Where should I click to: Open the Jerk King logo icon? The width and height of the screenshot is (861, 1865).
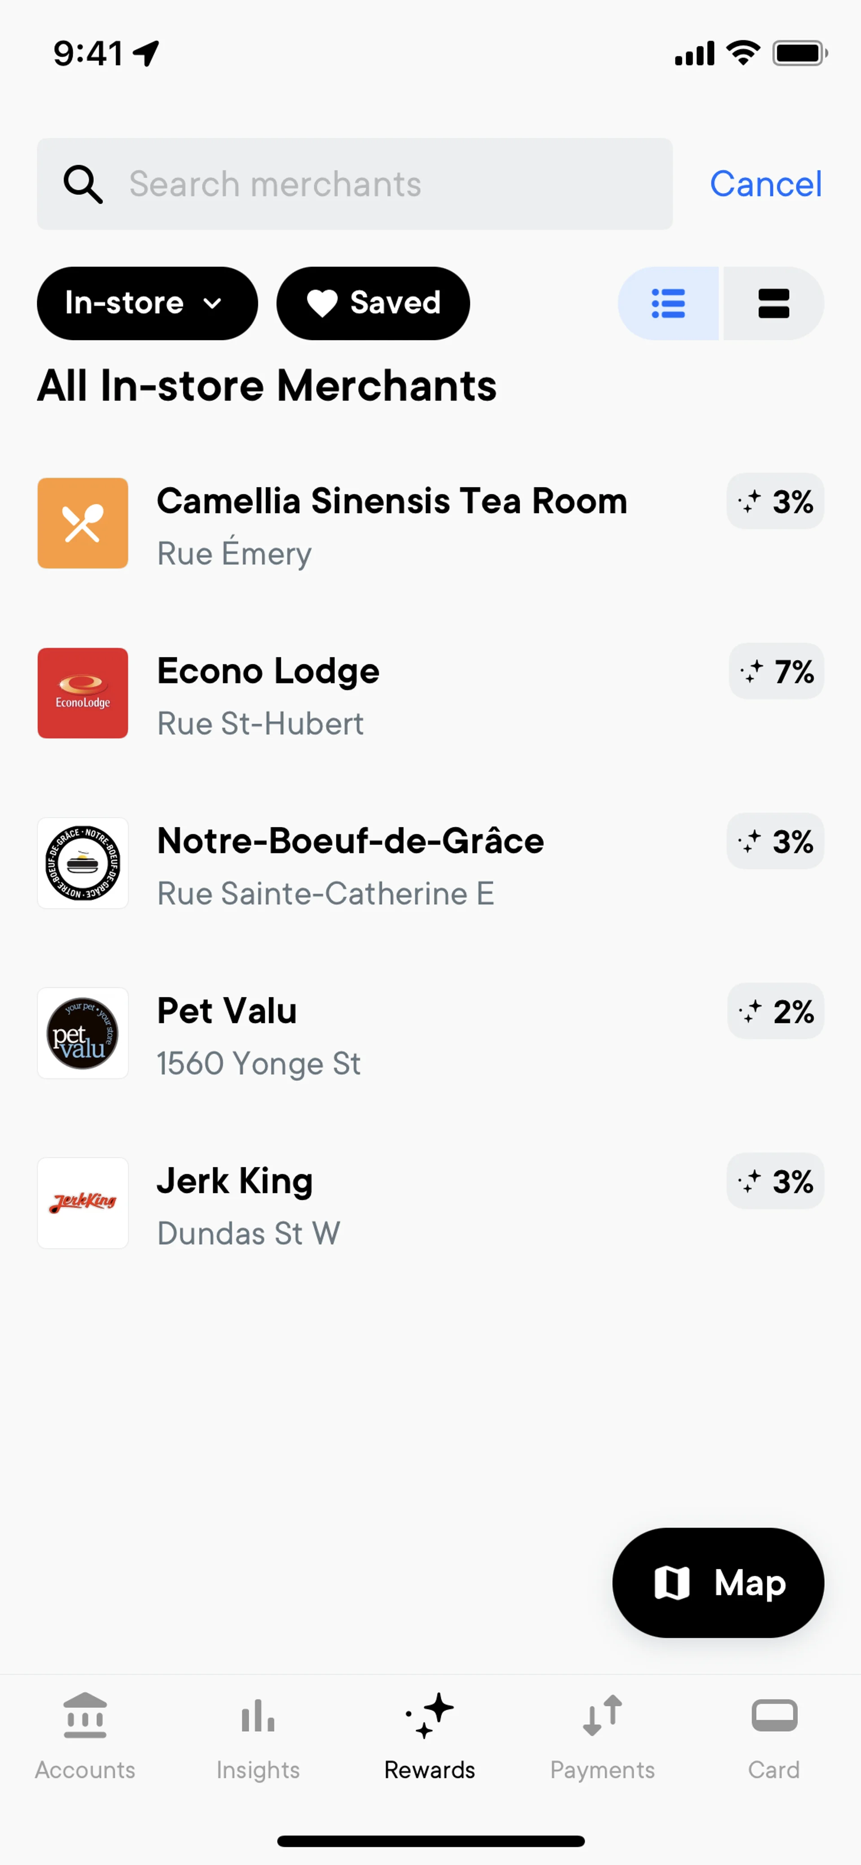click(83, 1202)
